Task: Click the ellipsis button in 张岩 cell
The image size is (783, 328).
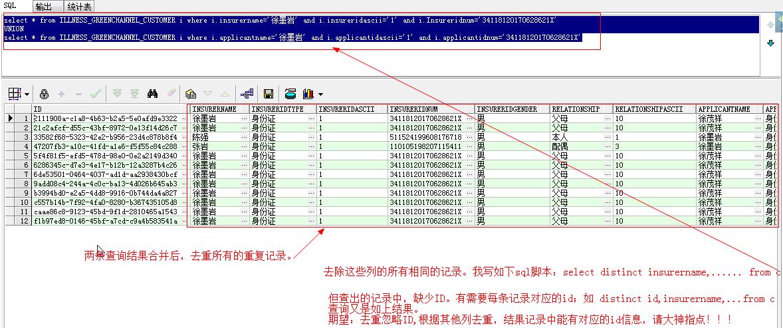Action: pos(245,146)
